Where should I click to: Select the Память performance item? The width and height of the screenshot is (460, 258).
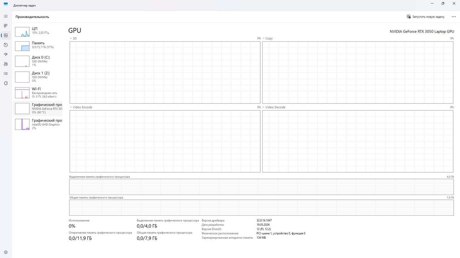pyautogui.click(x=38, y=46)
